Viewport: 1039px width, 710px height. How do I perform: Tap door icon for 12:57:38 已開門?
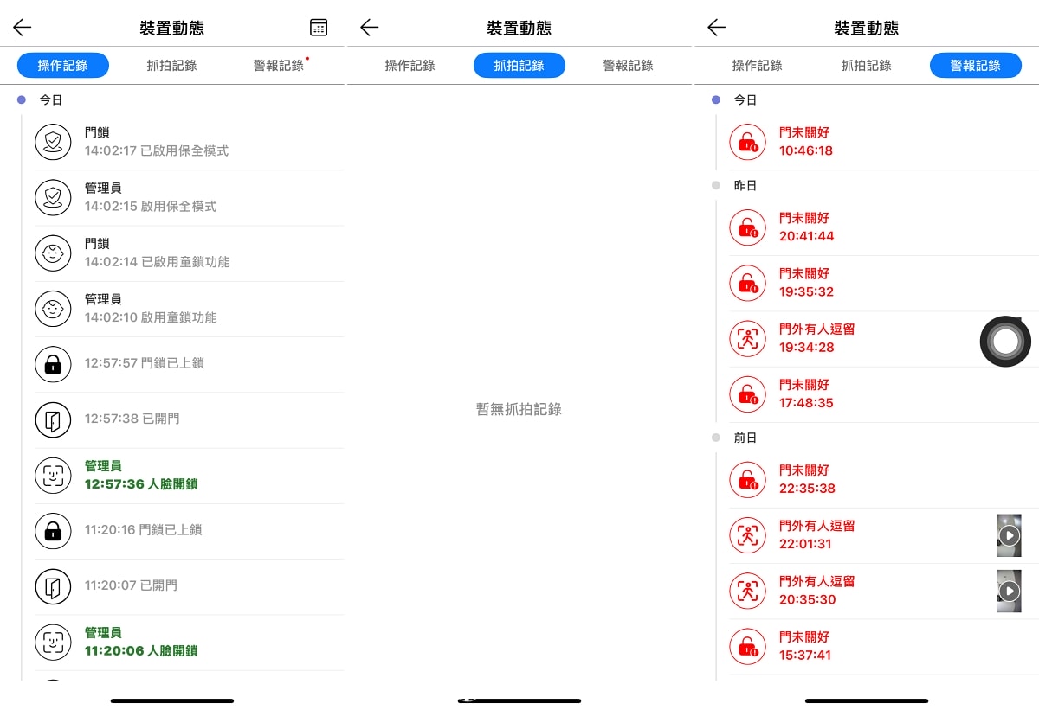[53, 419]
